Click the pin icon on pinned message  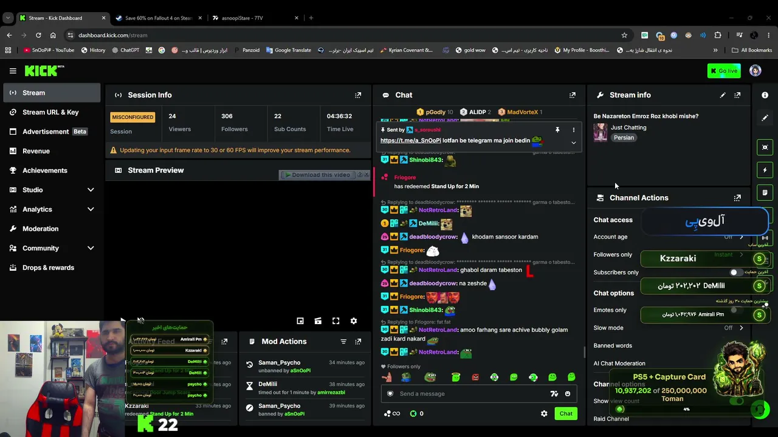pos(557,130)
